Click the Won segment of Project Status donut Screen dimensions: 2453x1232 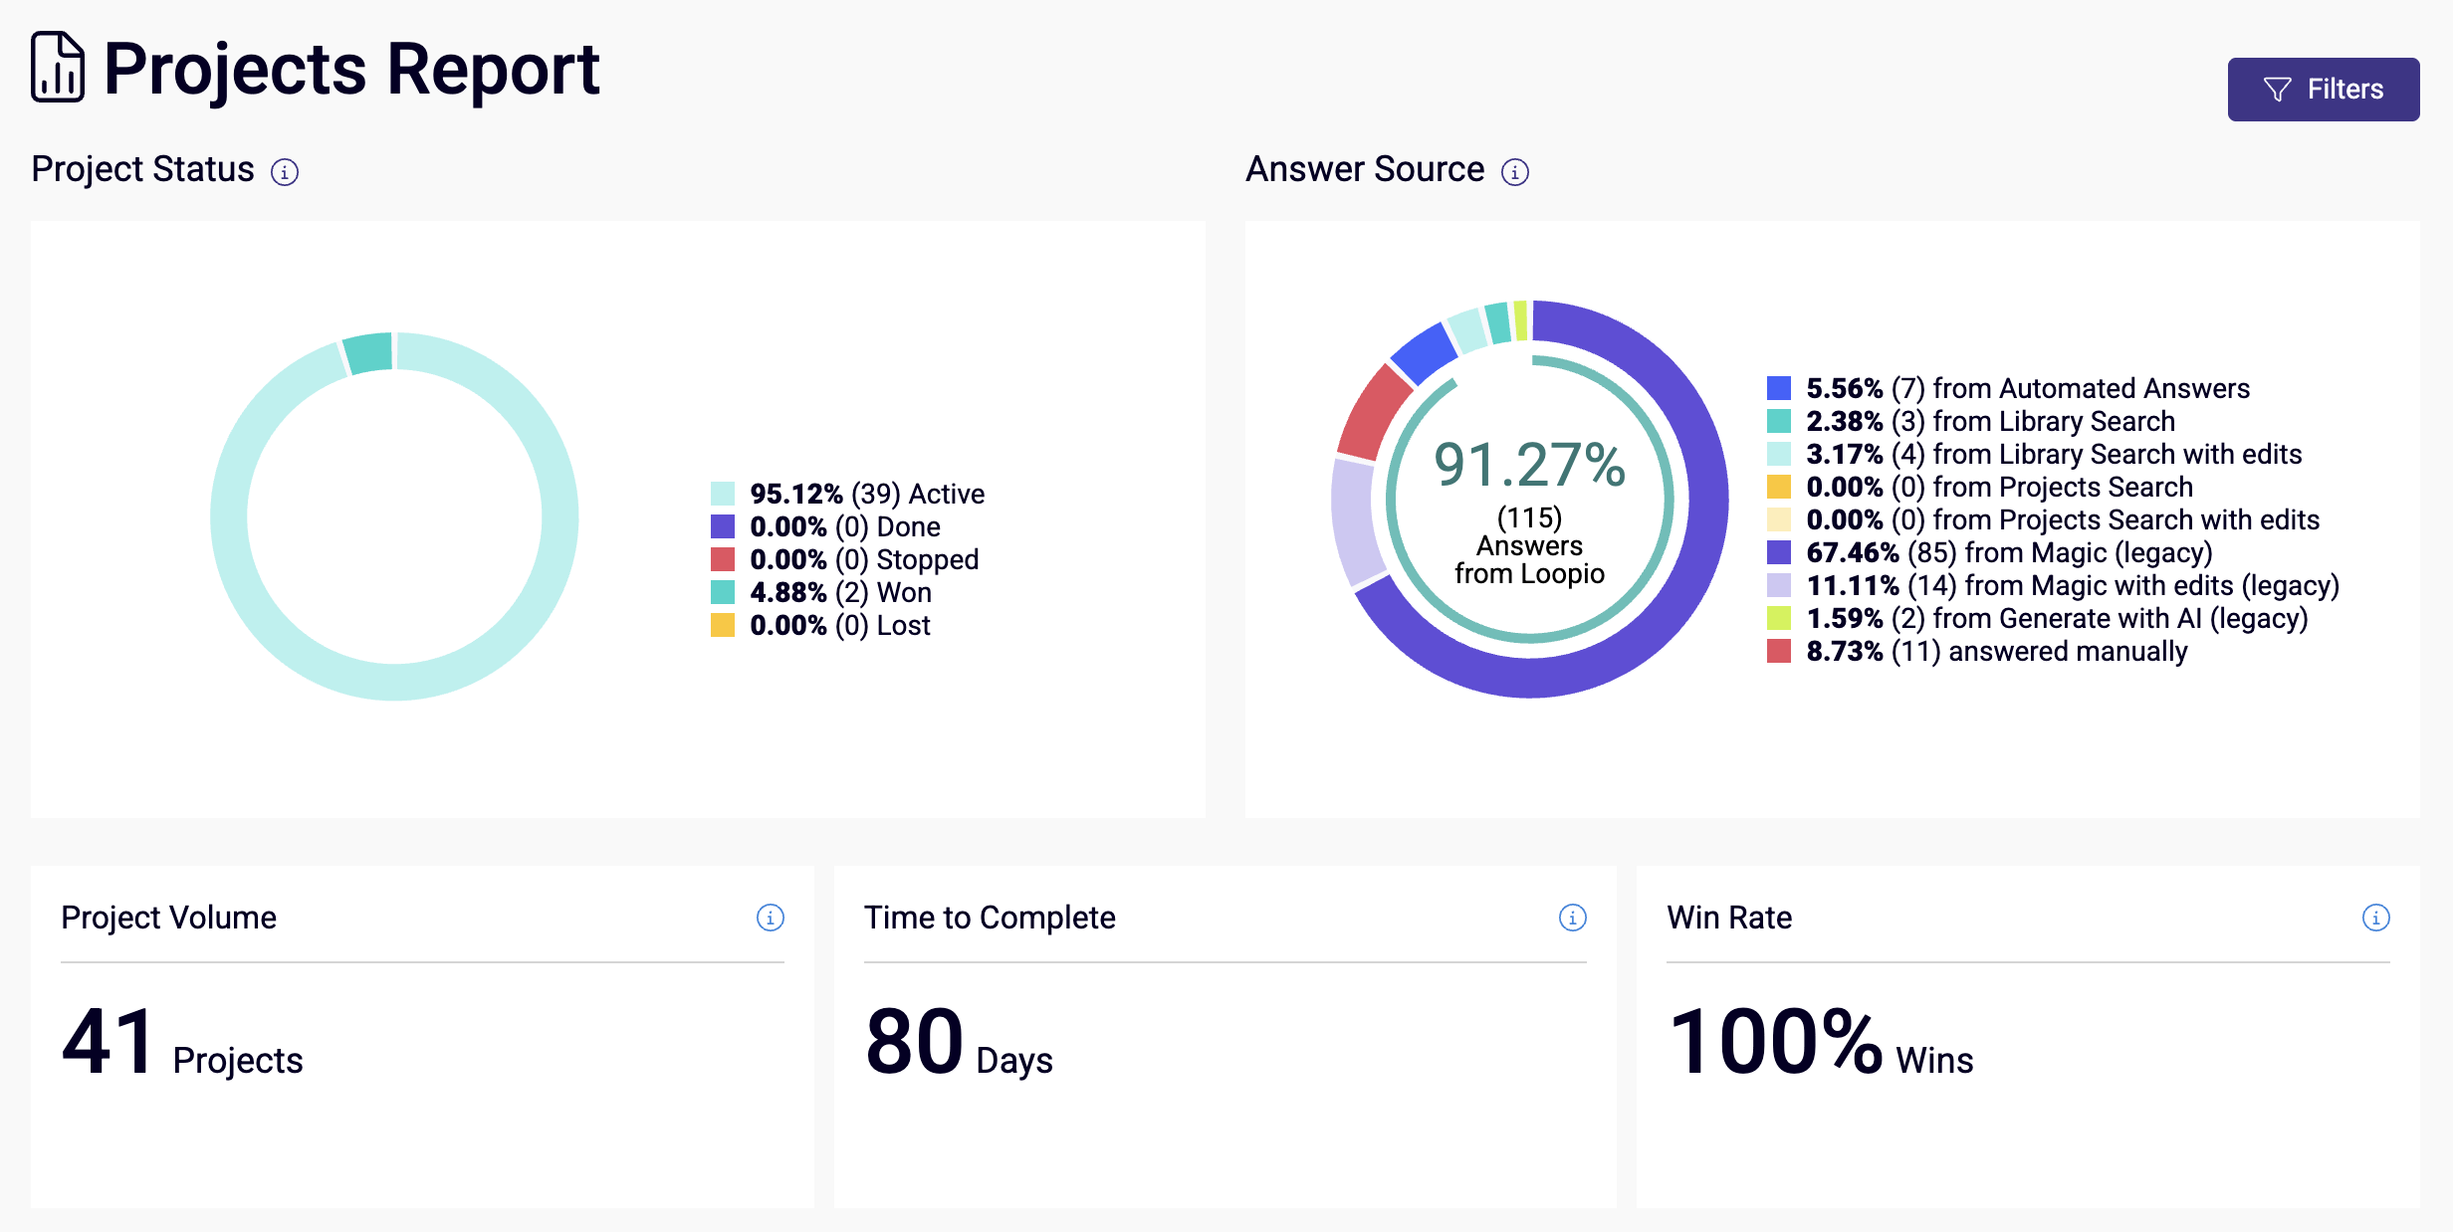coord(369,352)
